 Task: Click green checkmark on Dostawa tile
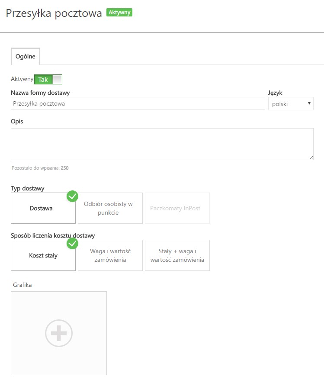click(72, 196)
